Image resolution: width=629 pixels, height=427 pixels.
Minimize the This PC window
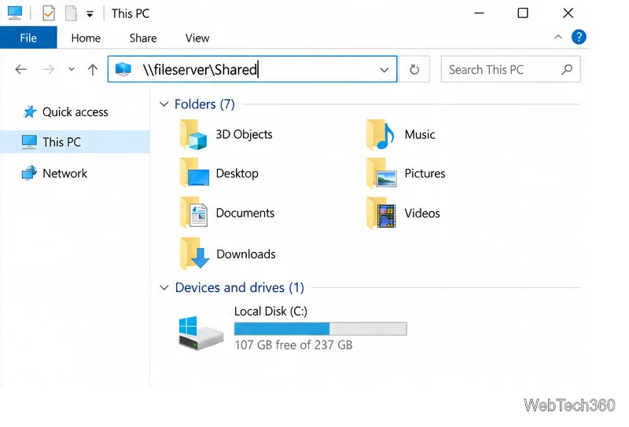coord(479,13)
